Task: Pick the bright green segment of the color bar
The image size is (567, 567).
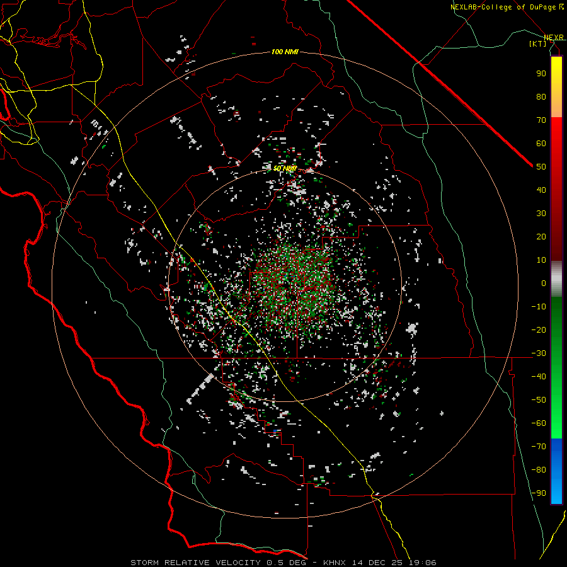Action: (556, 416)
